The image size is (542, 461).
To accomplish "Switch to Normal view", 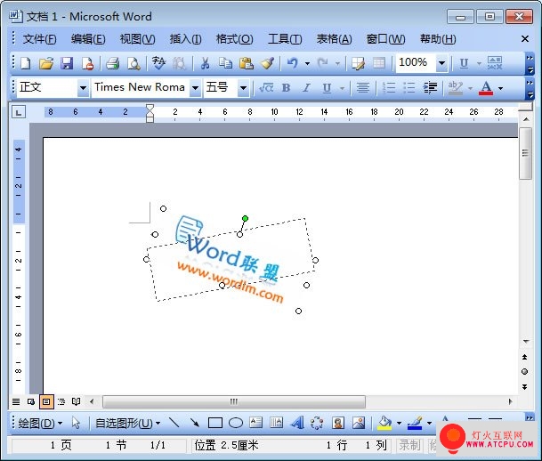I will (16, 401).
